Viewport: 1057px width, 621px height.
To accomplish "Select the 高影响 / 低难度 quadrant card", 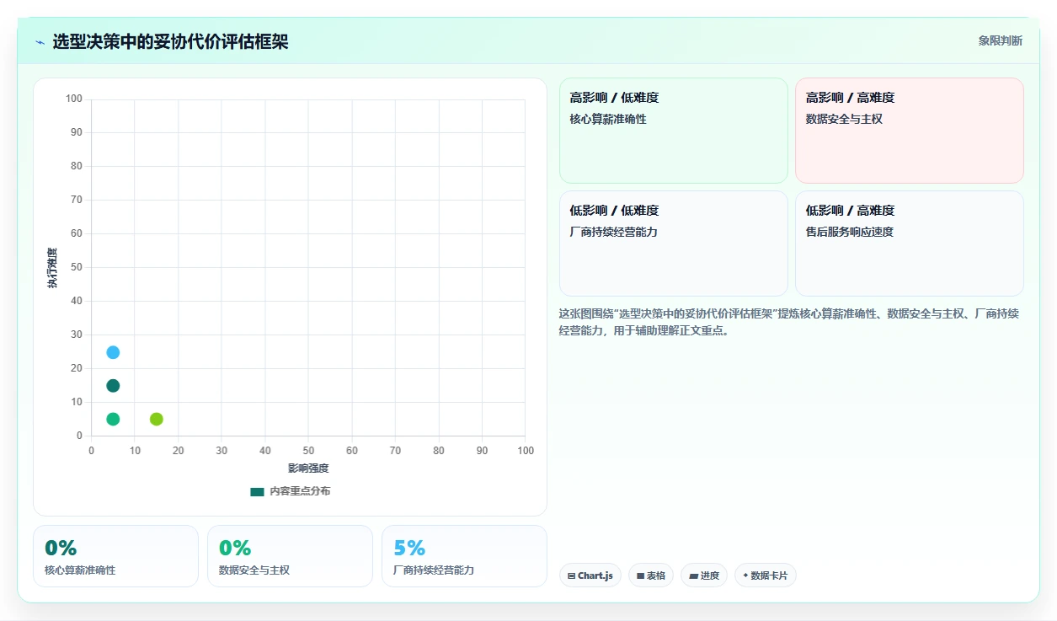I will (x=674, y=131).
